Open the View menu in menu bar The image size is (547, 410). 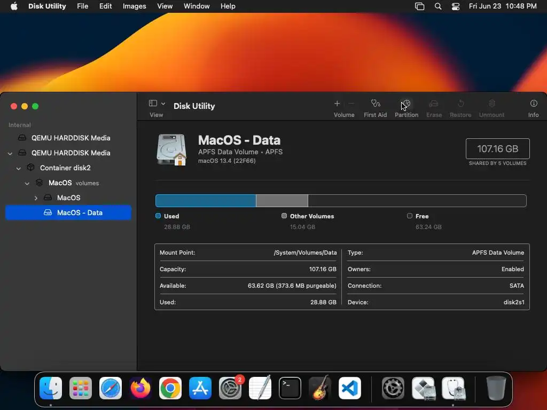[165, 6]
